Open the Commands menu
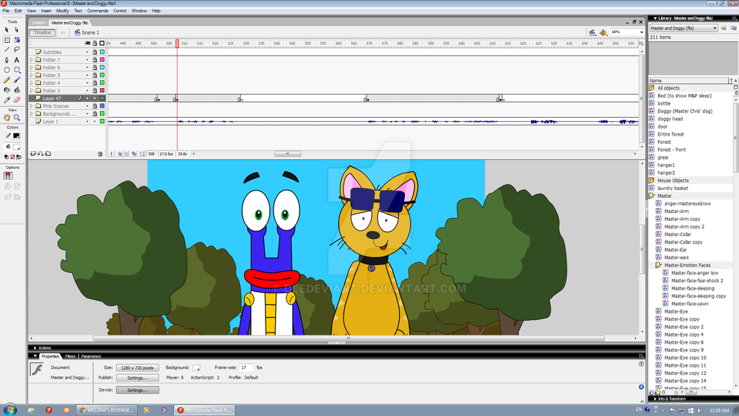The width and height of the screenshot is (739, 416). (x=97, y=11)
